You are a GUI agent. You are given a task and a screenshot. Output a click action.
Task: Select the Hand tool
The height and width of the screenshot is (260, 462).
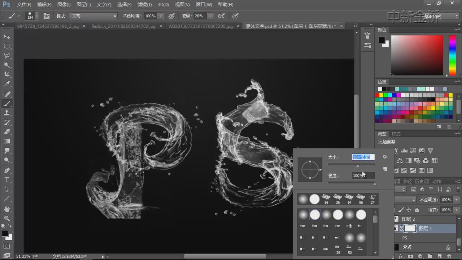coord(7,209)
